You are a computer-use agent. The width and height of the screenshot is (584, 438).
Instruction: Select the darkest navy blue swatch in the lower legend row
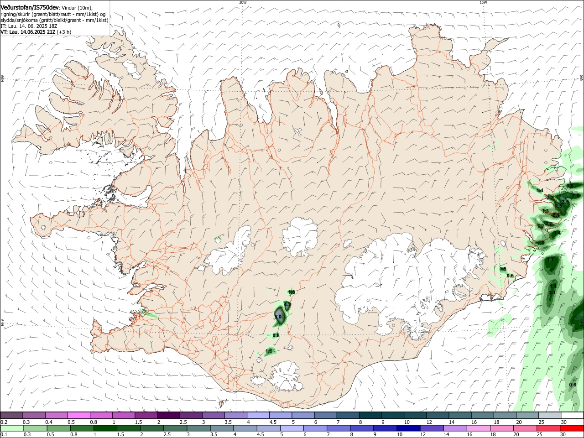[408, 428]
